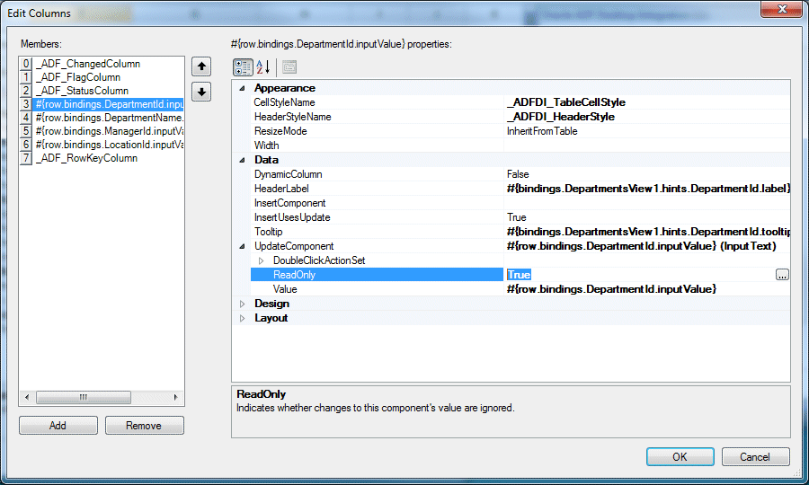Select the Value property under UpdateComponent
This screenshot has width=809, height=485.
(285, 290)
